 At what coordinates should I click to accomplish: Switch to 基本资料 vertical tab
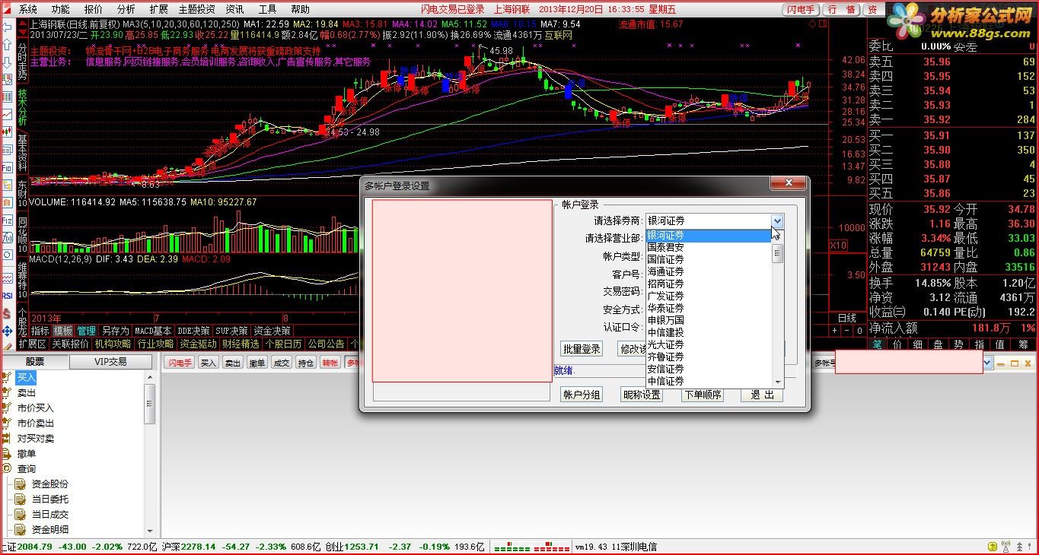coord(22,152)
